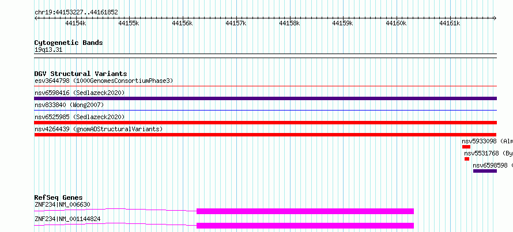Select the thin blue nsv833840 variant line
Image resolution: width=513 pixels, height=232 pixels.
pyautogui.click(x=265, y=111)
